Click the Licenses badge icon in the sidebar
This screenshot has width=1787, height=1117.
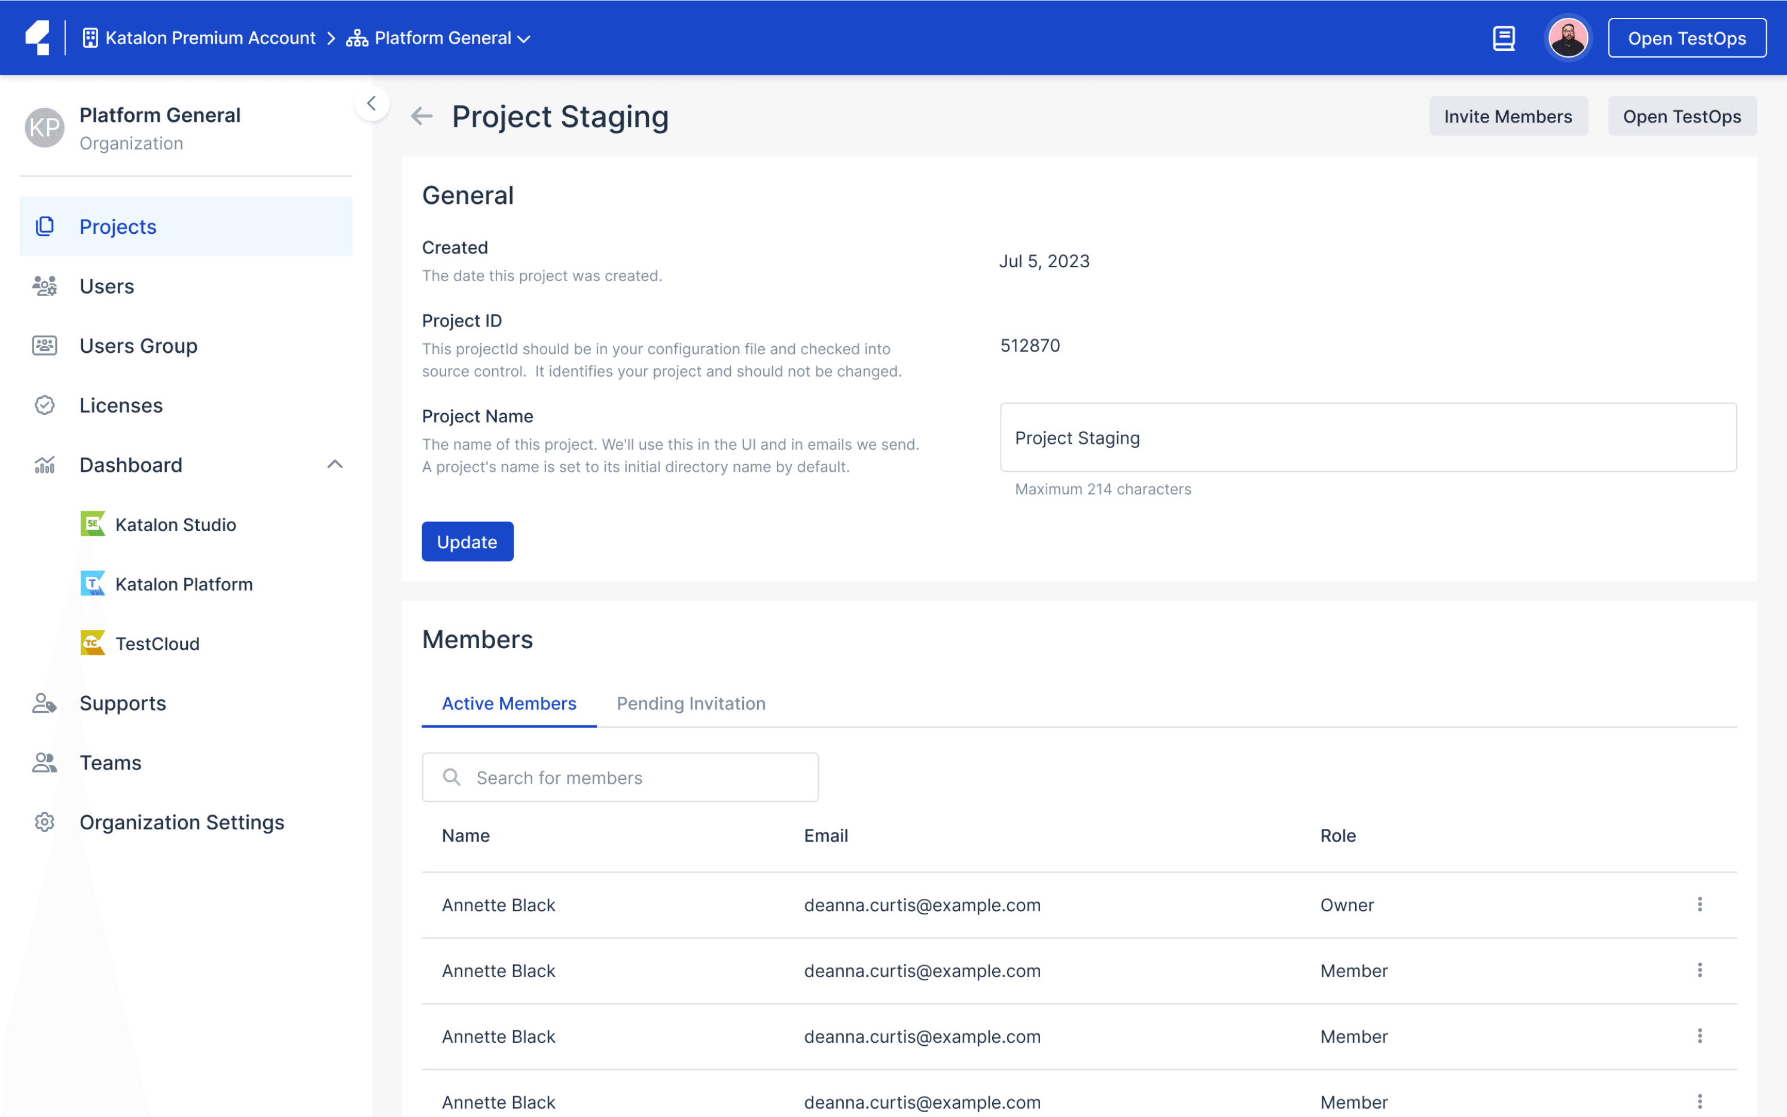pyautogui.click(x=44, y=405)
